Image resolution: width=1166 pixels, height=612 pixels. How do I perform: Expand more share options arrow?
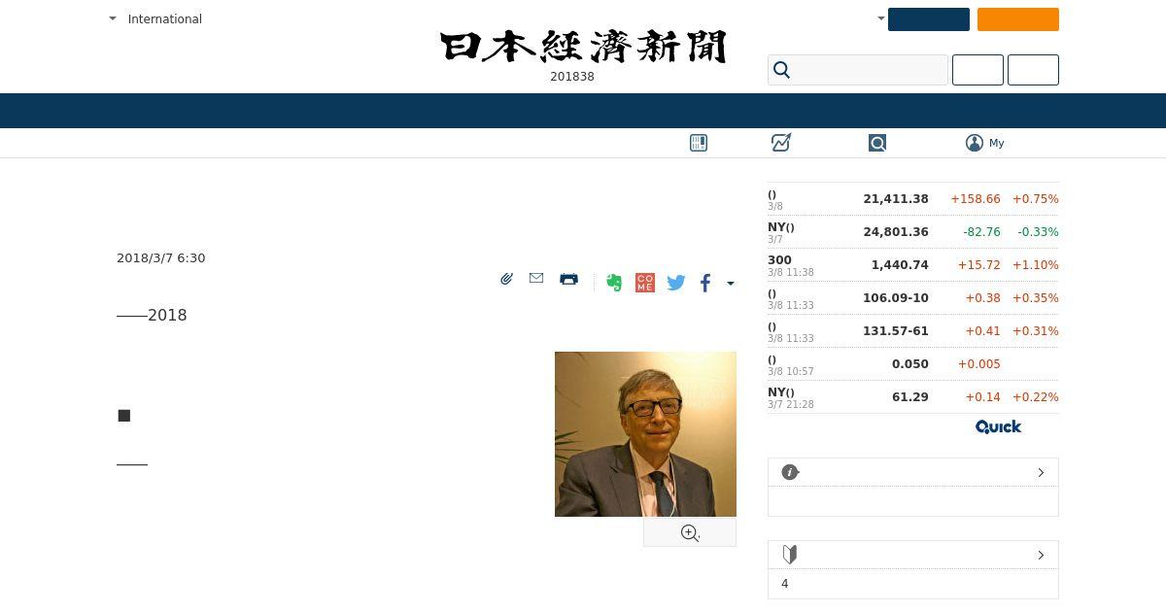(x=731, y=284)
